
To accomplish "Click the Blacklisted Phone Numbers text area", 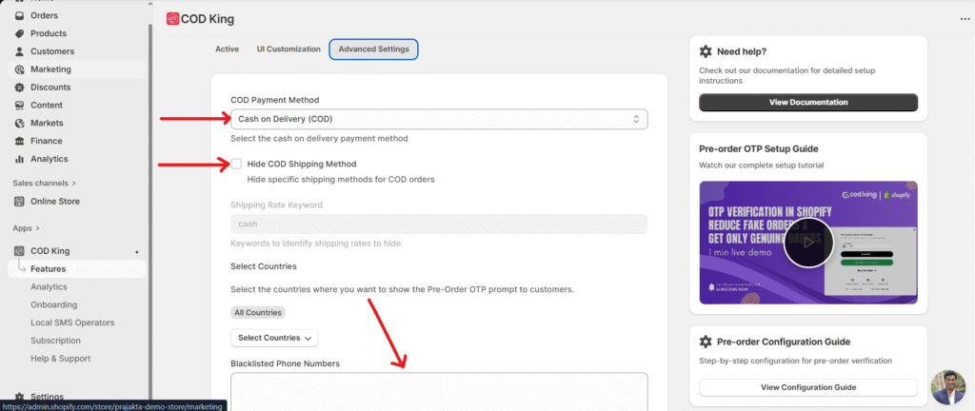I will tap(439, 392).
